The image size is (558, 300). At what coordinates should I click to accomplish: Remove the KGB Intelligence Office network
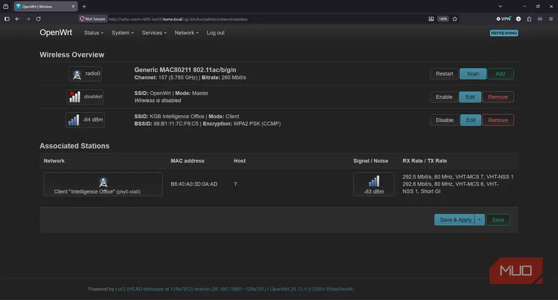point(498,120)
